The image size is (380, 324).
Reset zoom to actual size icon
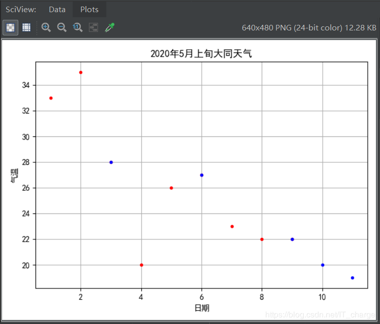[x=78, y=27]
